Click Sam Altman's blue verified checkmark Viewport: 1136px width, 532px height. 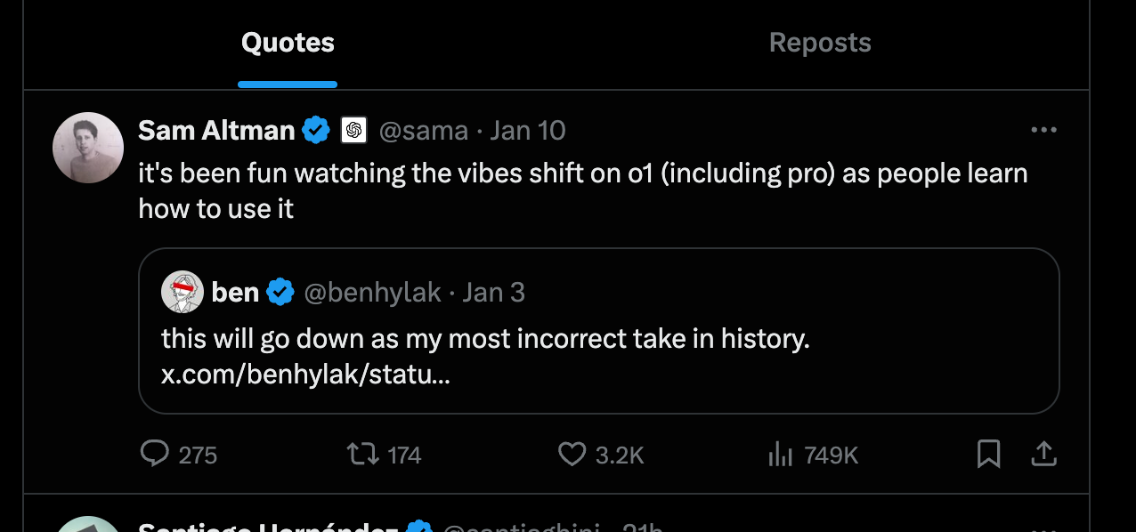315,131
